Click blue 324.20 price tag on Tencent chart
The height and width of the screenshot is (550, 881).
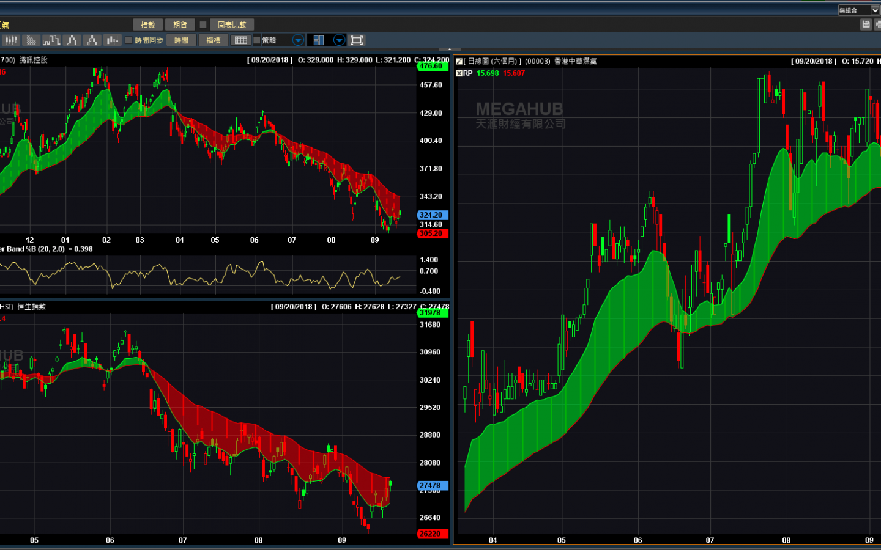(433, 215)
